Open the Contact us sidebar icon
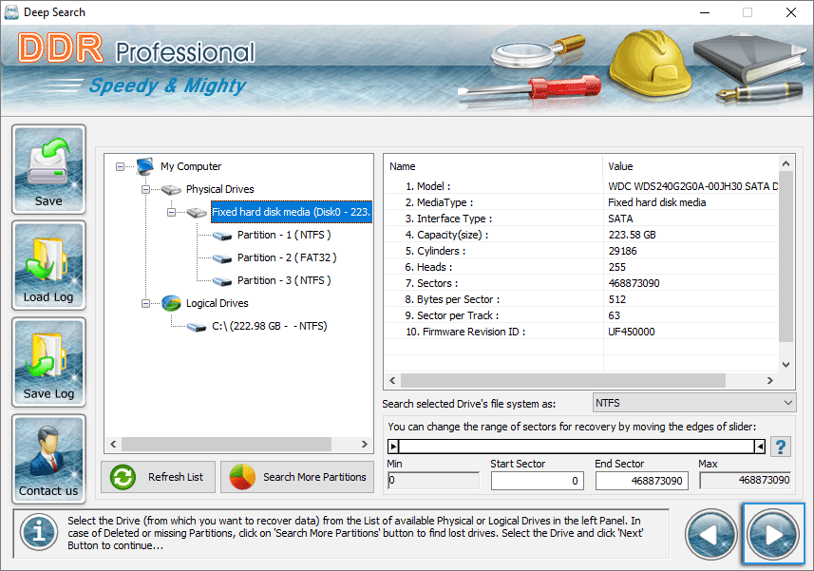Screen dimensions: 814x571 pos(48,459)
